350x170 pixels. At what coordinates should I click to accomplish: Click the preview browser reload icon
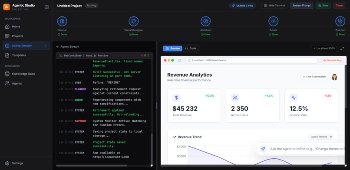coord(179,60)
